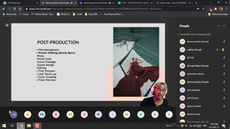This screenshot has height=129, width=230.
Task: Select the FN participant avatar
Action: [42, 115]
